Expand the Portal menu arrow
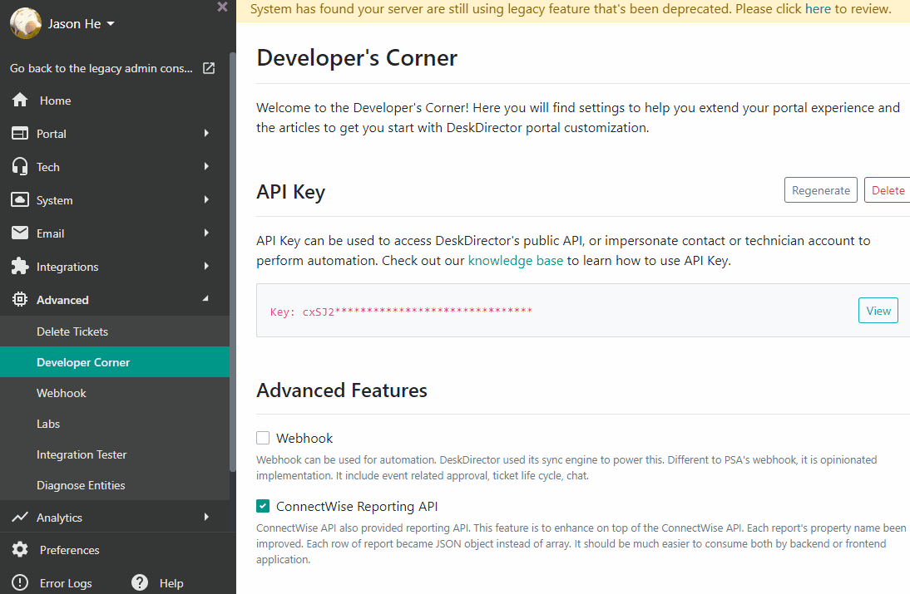This screenshot has height=594, width=910. pyautogui.click(x=206, y=133)
